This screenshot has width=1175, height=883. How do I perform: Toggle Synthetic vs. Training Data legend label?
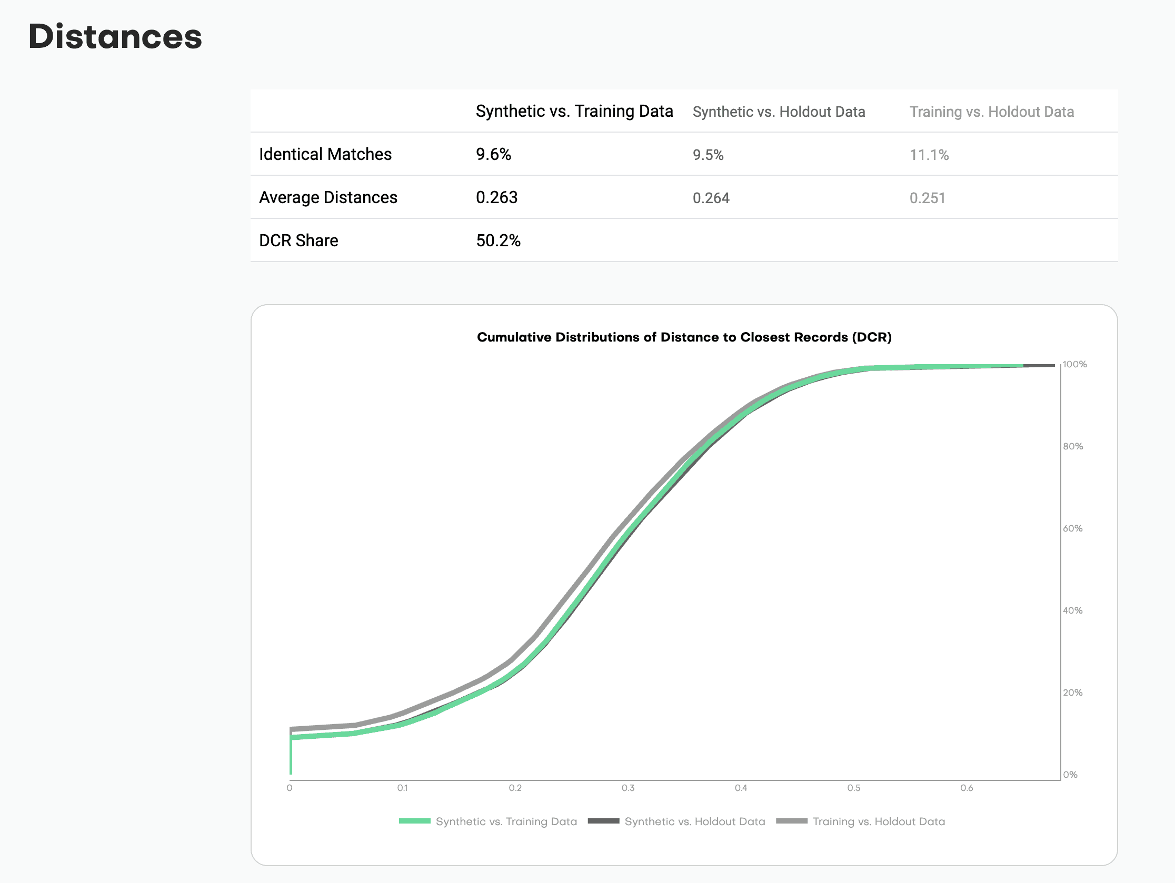(506, 821)
